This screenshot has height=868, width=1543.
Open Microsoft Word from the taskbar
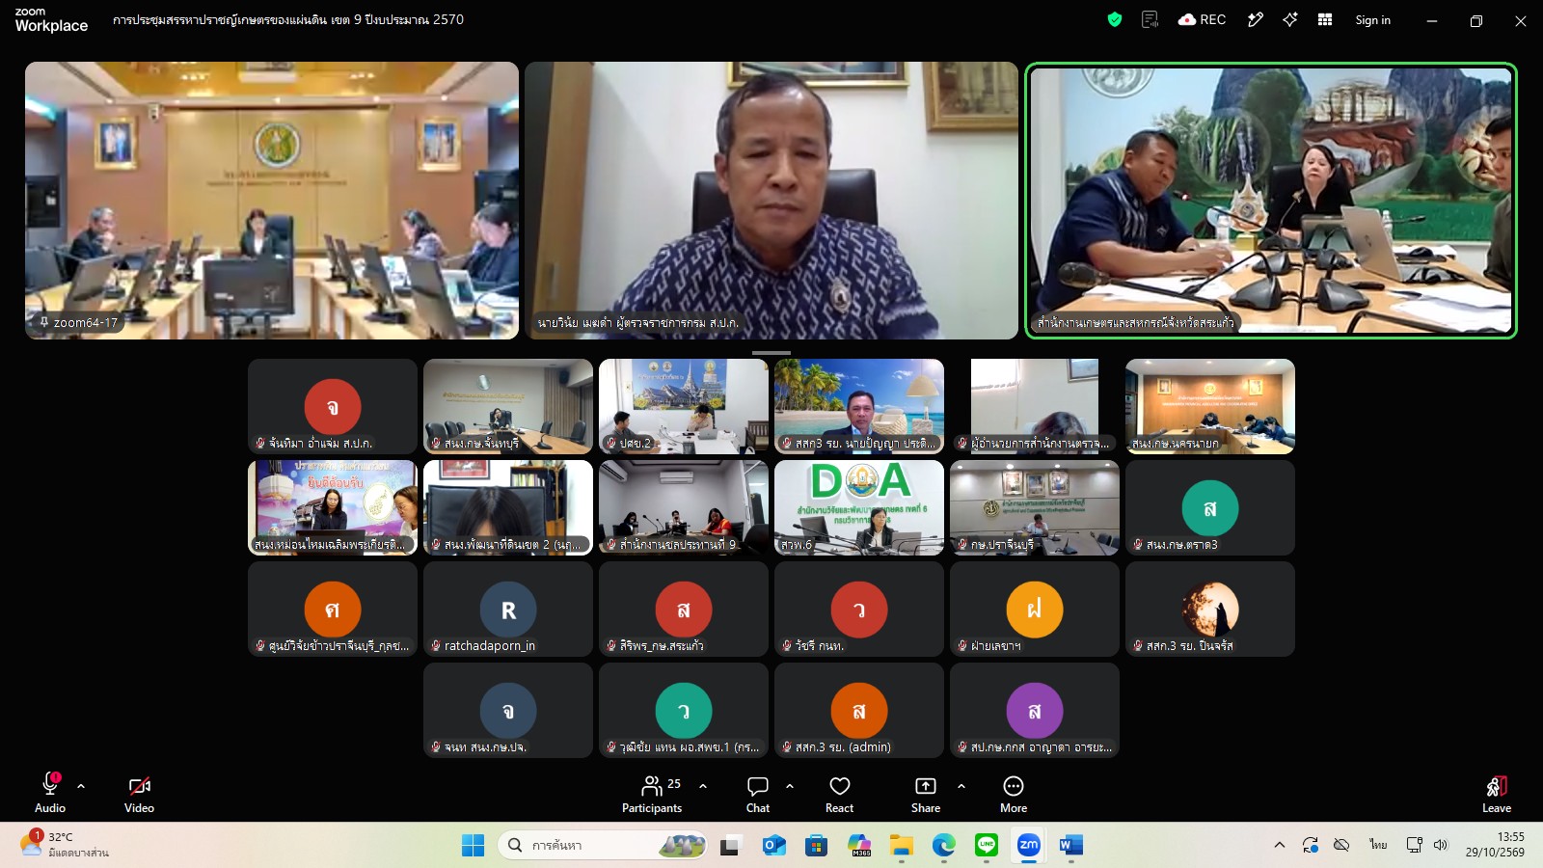1070,846
